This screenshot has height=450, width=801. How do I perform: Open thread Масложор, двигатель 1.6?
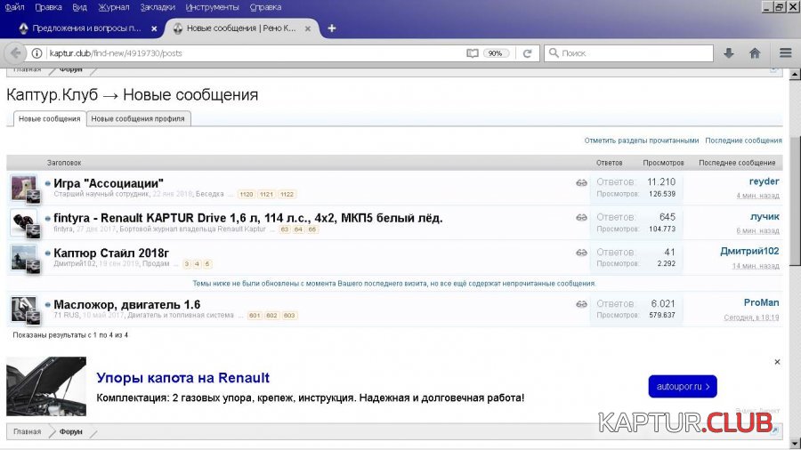[x=126, y=304]
